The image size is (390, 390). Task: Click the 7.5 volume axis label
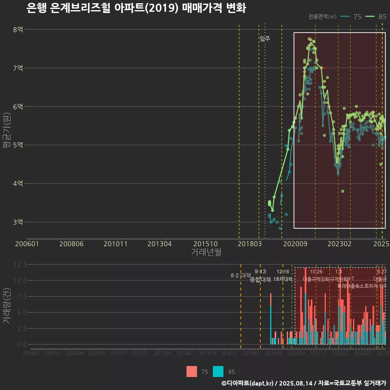[22, 297]
